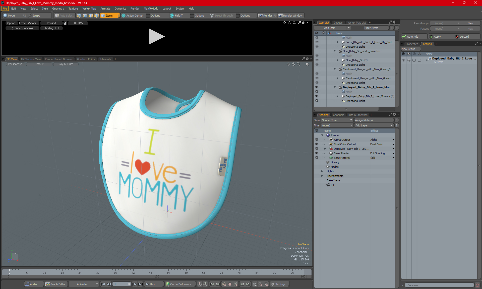Click the zoom icon in 3D viewport
The image size is (482, 289).
point(298,64)
